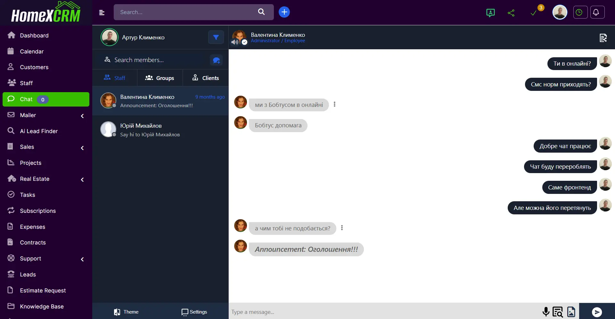Screen dimensions: 615x319
Task: Switch to the Clients tab
Action: click(x=205, y=78)
